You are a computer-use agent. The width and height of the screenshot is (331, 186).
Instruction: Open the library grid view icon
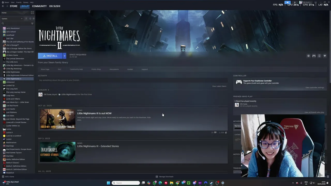point(32,12)
